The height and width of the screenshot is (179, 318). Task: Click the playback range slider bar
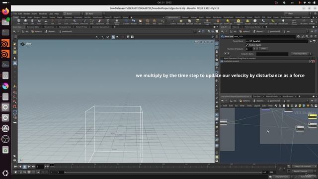tap(163, 173)
